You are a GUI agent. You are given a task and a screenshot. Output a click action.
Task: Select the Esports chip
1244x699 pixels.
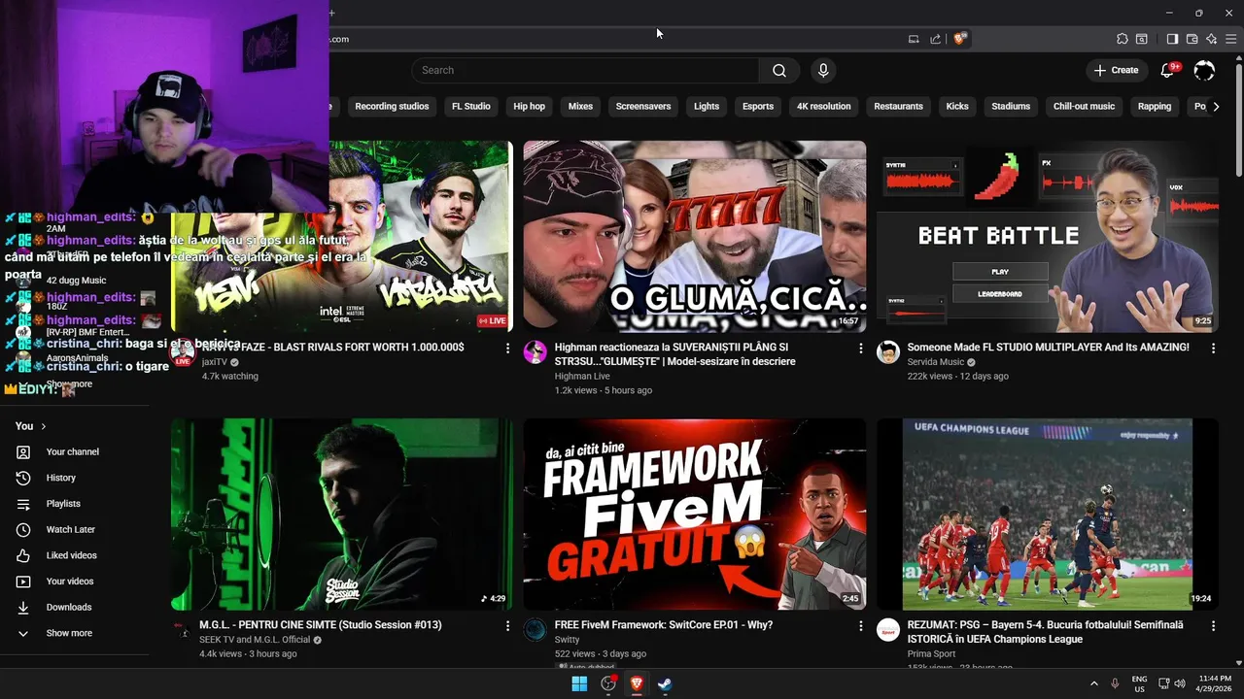[758, 107]
